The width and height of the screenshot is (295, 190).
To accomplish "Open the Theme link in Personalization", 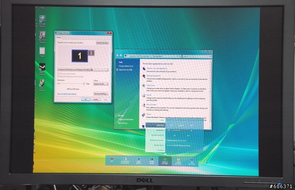I will 148,114.
